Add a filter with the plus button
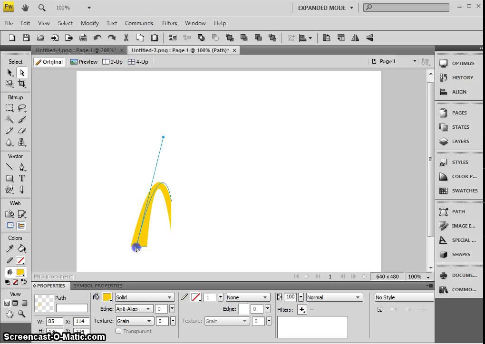 pos(301,310)
